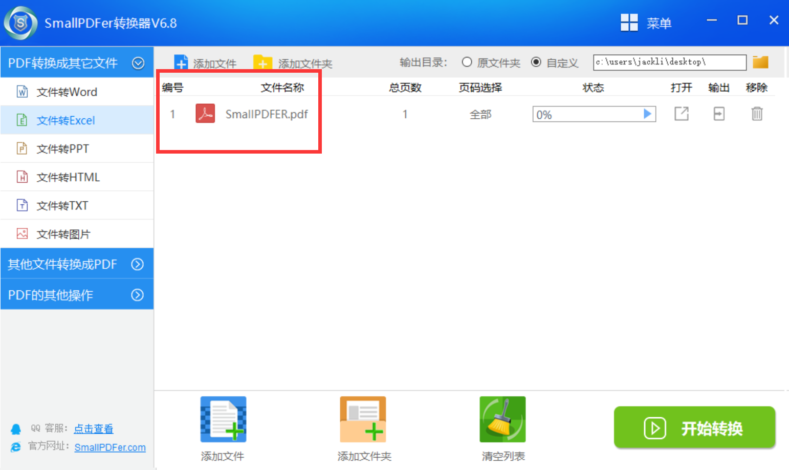This screenshot has height=470, width=789.
Task: Click the SmallPDFer shield logo icon
Action: point(20,23)
